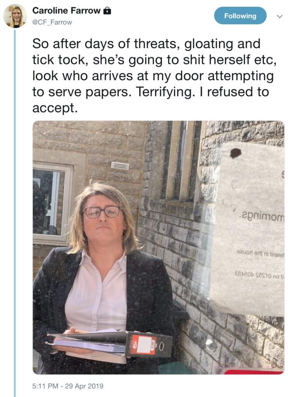Click the word 'accept.' ending the tweet
288x397 pixels.
54,109
